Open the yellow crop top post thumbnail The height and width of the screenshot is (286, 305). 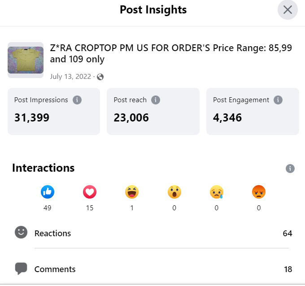(26, 60)
